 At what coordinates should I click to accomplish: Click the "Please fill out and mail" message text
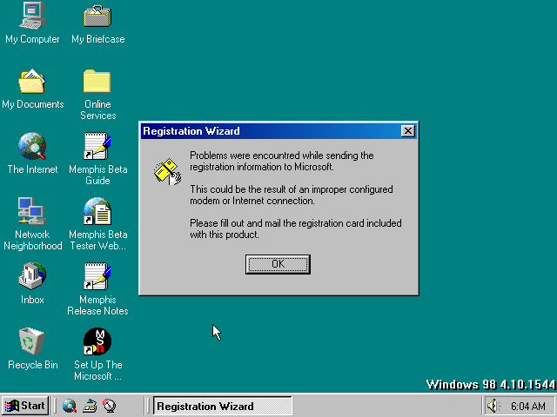click(296, 228)
